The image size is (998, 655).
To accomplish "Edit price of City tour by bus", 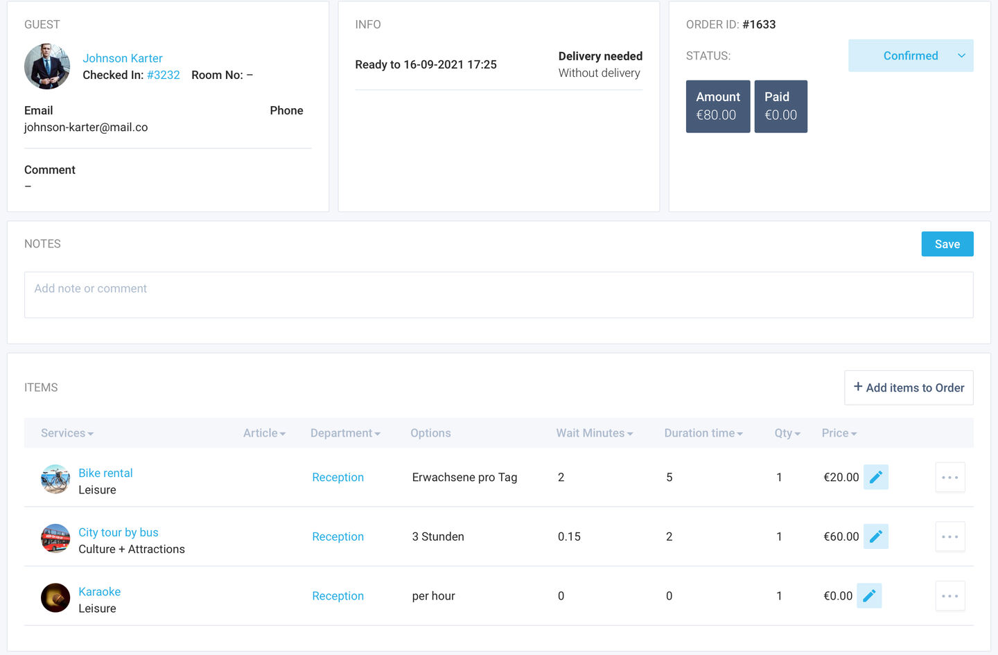I will [x=876, y=536].
